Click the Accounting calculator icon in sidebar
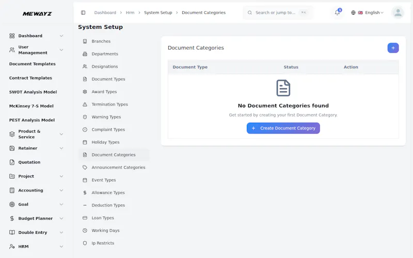413x258 pixels. (12, 190)
